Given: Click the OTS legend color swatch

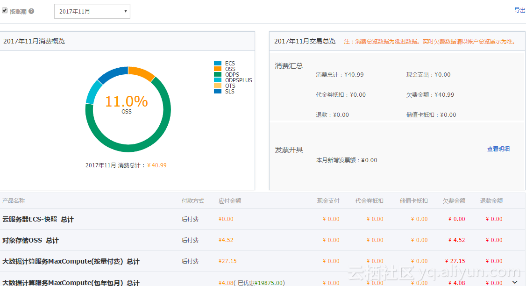Looking at the screenshot, I should click(x=218, y=86).
